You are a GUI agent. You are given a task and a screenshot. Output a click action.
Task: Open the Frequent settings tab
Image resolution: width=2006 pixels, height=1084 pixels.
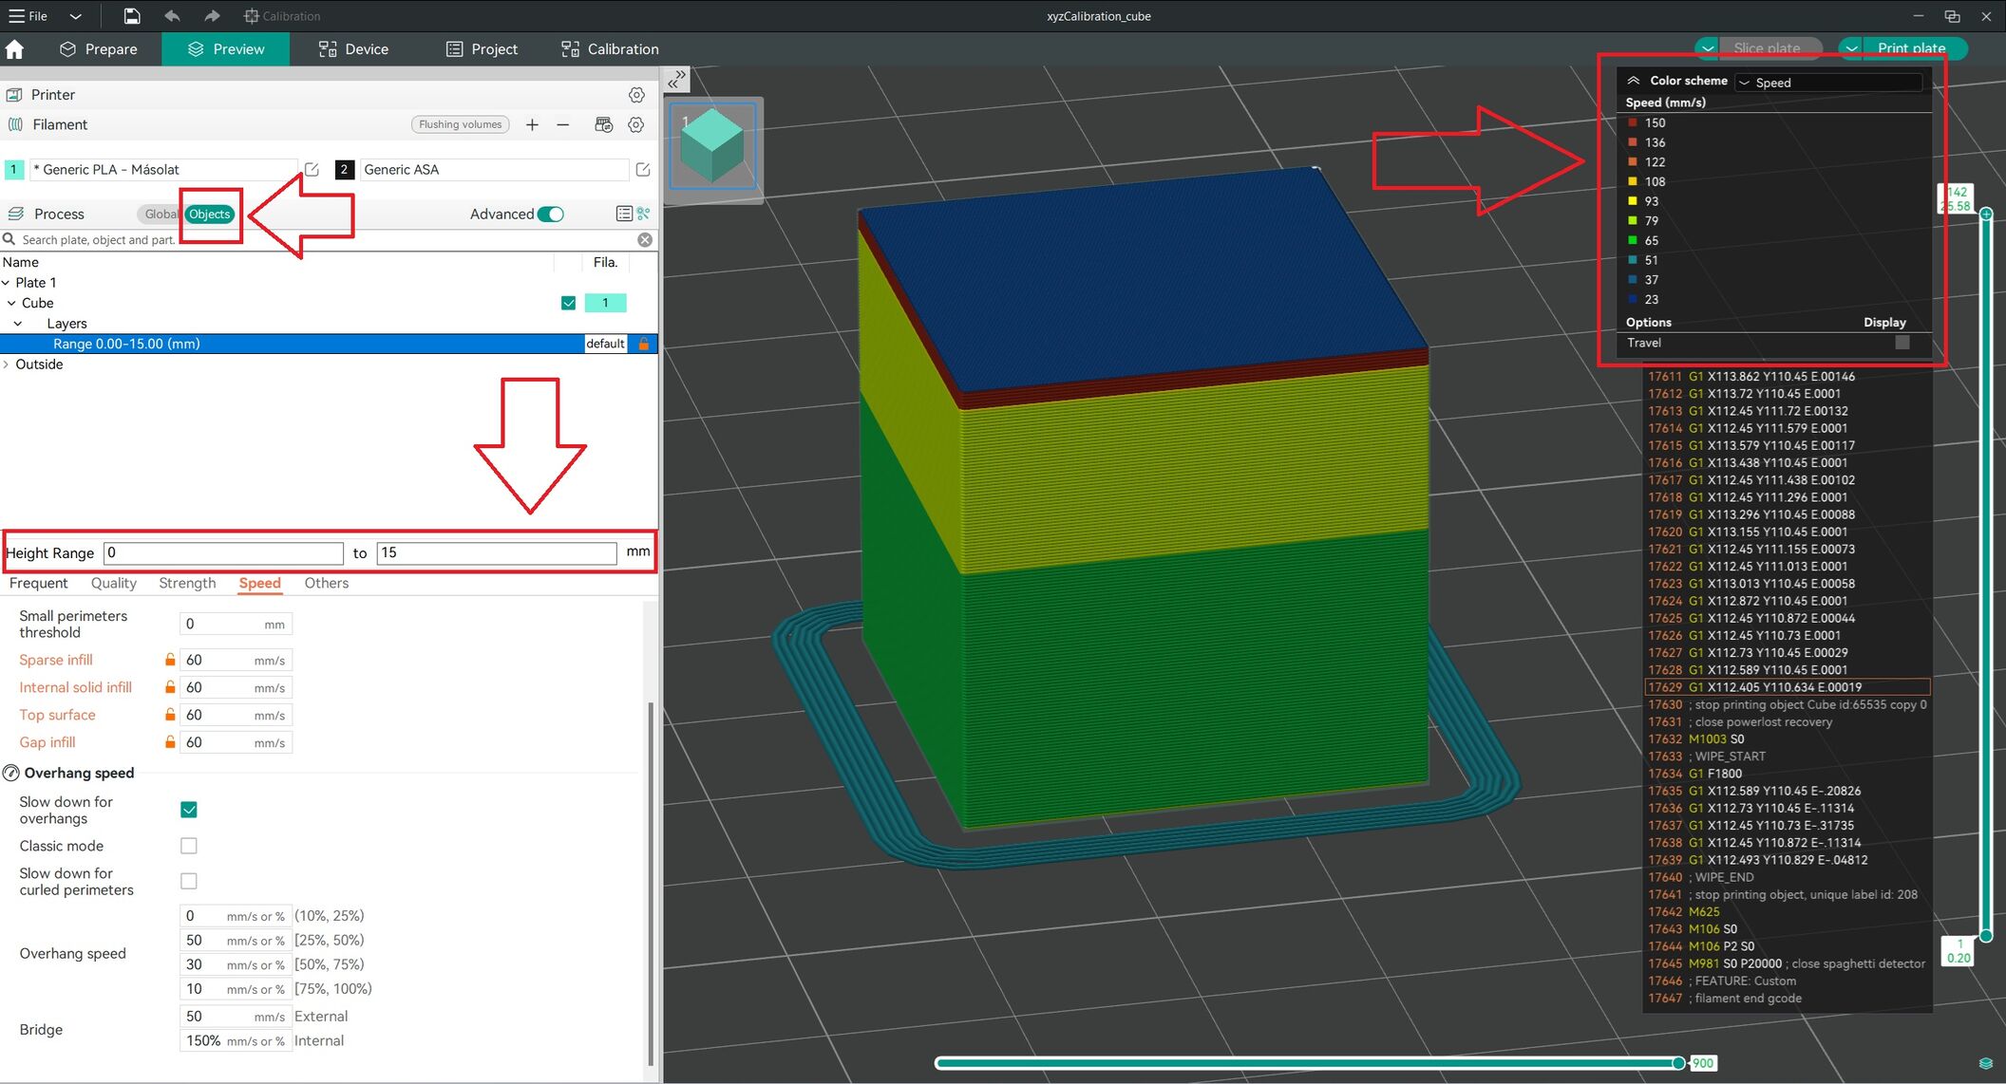pyautogui.click(x=39, y=583)
